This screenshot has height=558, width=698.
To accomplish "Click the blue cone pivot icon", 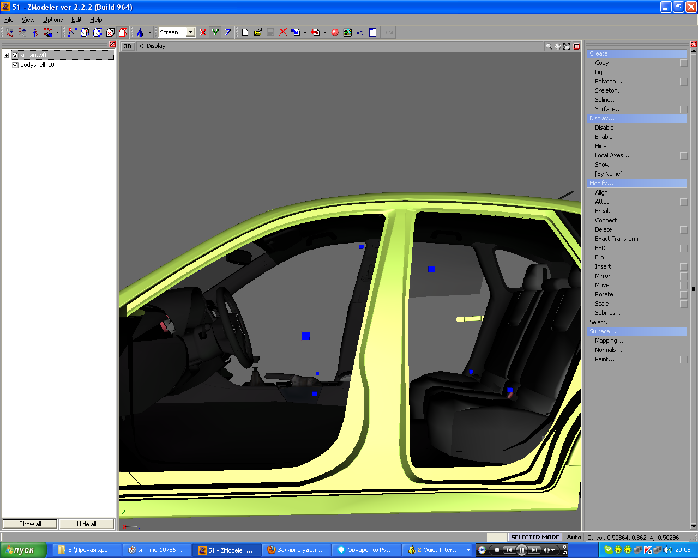I will coord(140,33).
